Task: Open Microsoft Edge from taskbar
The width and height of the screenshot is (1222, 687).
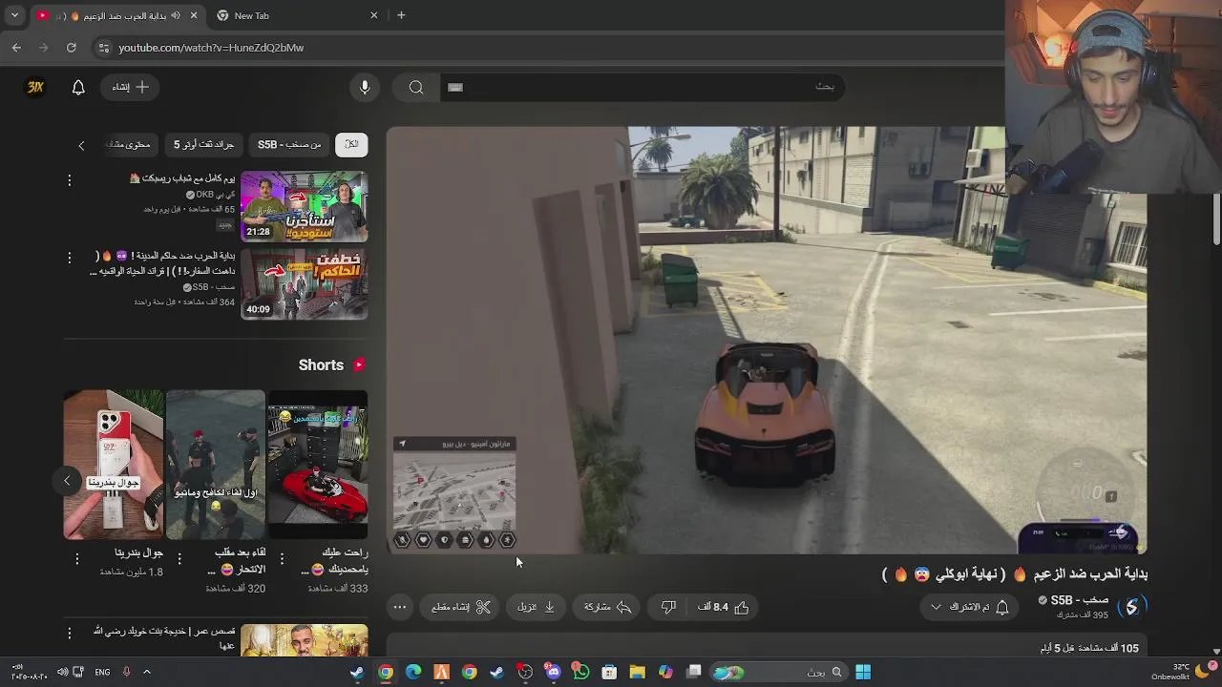Action: pyautogui.click(x=413, y=672)
